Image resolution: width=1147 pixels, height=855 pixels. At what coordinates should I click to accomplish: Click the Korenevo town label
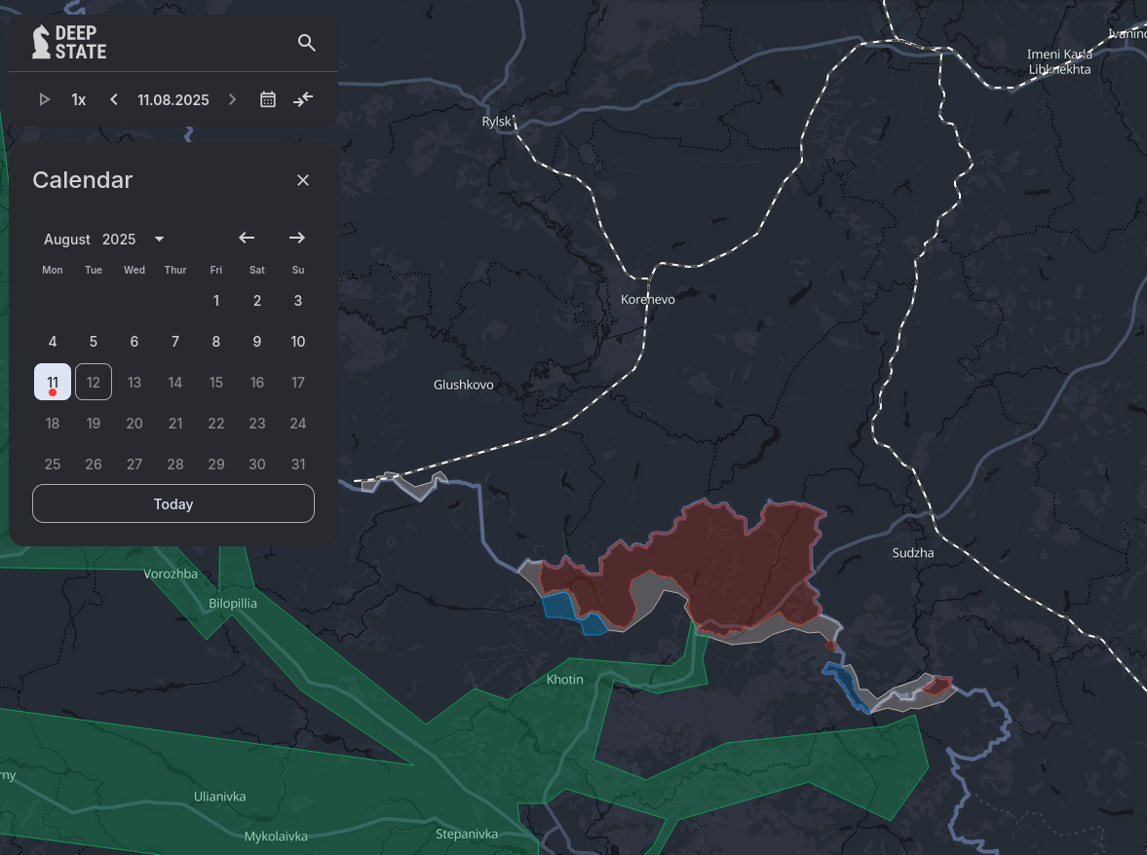pos(647,299)
